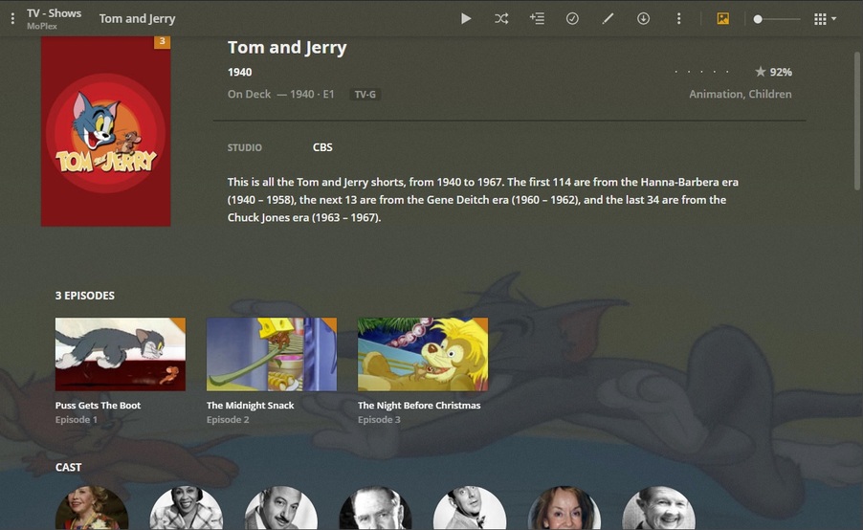This screenshot has height=530, width=863.
Task: Shuffle the Tom and Jerry episodes
Action: pos(501,19)
